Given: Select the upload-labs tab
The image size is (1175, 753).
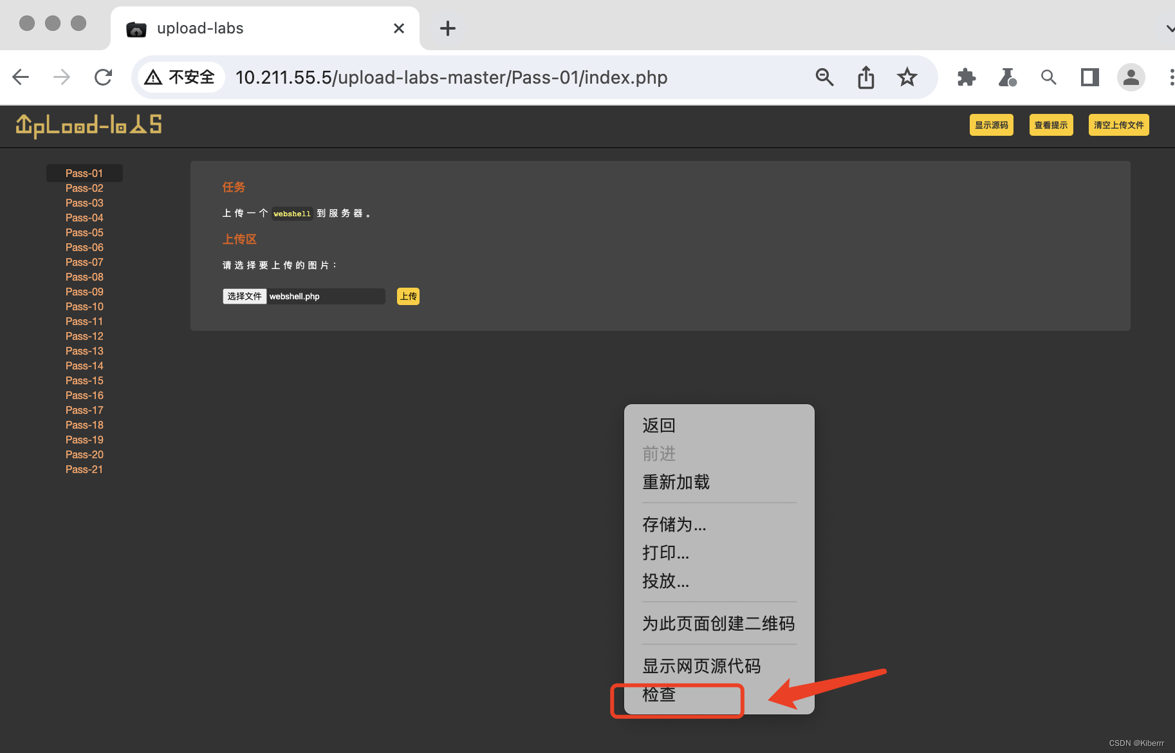Looking at the screenshot, I should [x=264, y=28].
